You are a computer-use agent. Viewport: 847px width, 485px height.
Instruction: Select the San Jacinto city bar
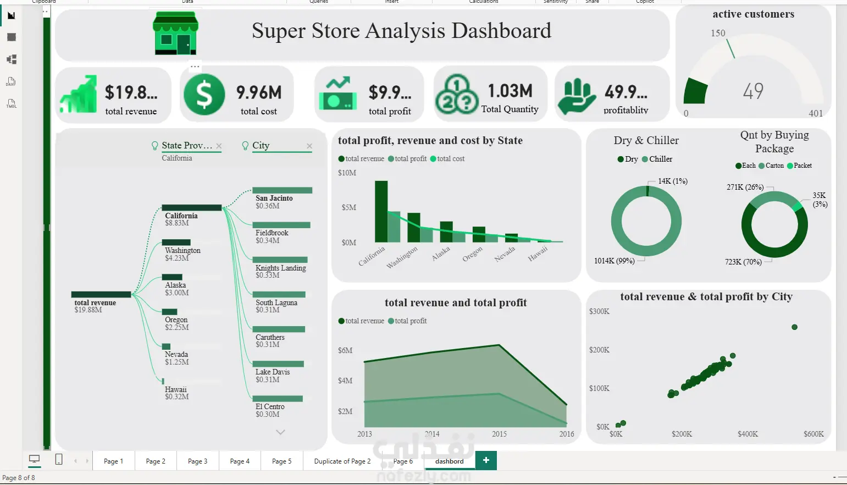283,190
